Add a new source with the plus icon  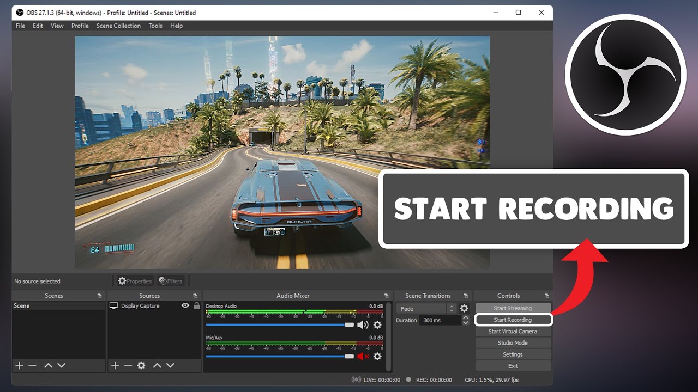115,365
